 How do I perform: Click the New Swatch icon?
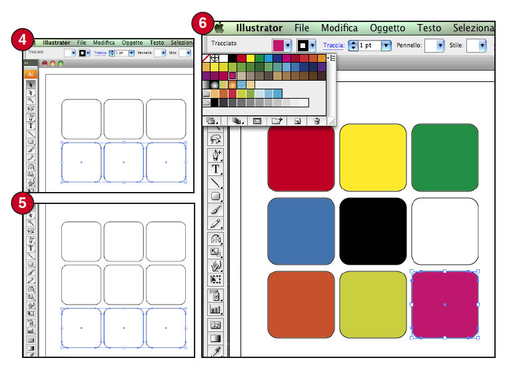(298, 121)
